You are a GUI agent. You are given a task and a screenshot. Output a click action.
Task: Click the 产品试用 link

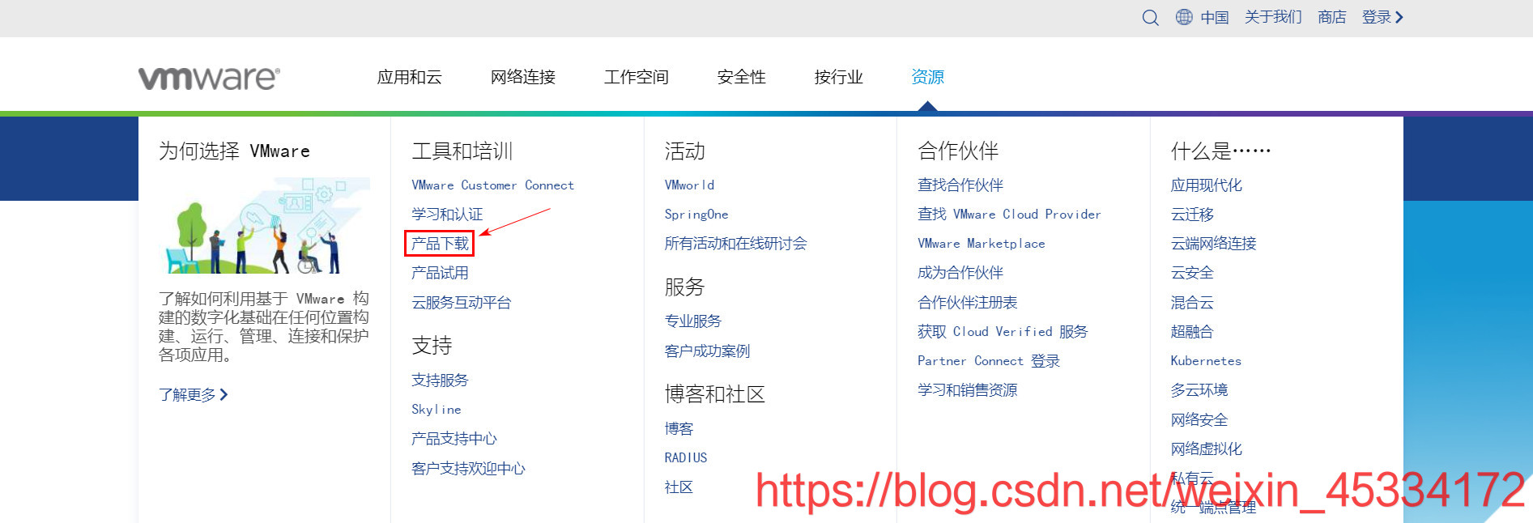[440, 273]
